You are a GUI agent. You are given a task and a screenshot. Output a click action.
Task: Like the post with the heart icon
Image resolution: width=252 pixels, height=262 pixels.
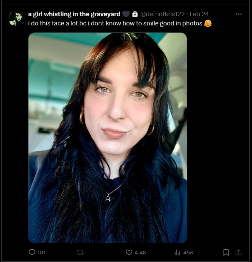(129, 252)
